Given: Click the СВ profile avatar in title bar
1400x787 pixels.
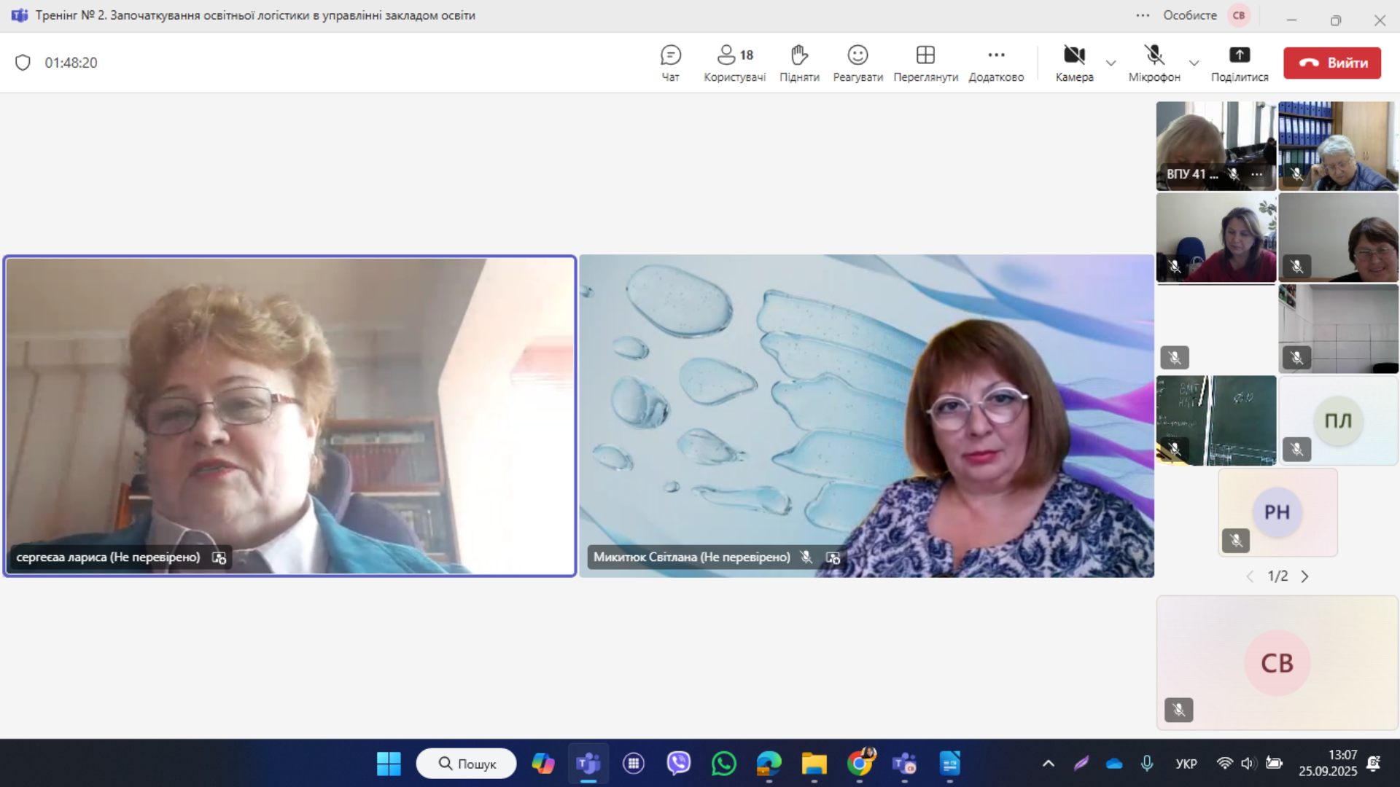Looking at the screenshot, I should coord(1239,15).
